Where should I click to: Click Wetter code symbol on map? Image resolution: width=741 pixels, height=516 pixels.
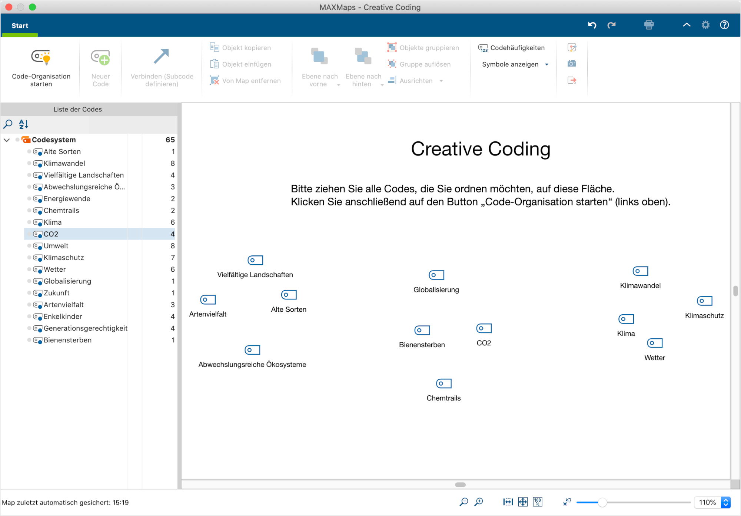(655, 343)
